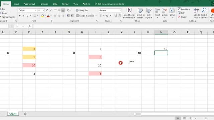Screen dimensions: 214x120
Task: Open the Fill Color dropdown arrow
Action: pos(45,16)
